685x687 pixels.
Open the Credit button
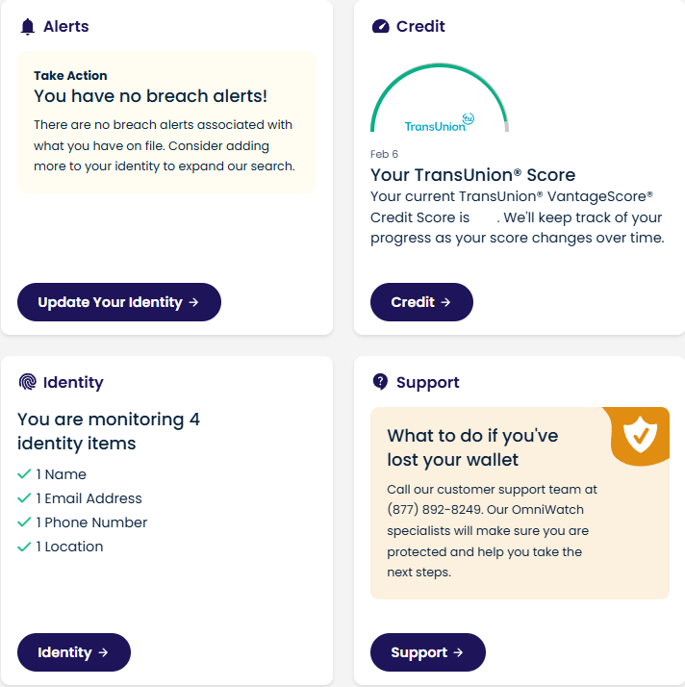[421, 302]
